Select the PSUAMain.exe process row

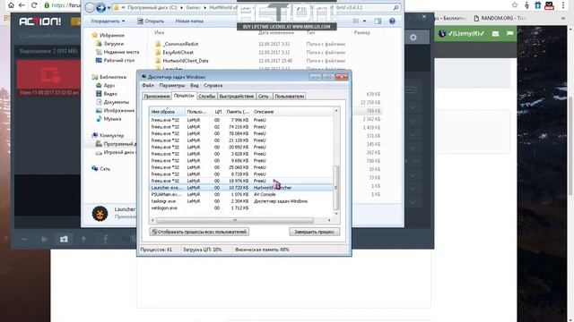tap(241, 195)
